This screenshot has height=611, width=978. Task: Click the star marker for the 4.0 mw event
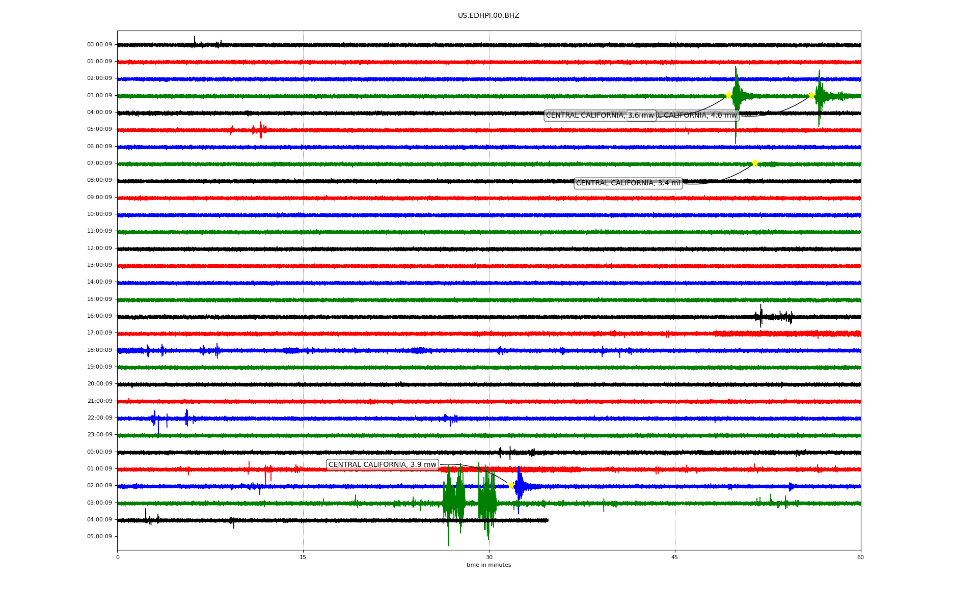point(811,95)
